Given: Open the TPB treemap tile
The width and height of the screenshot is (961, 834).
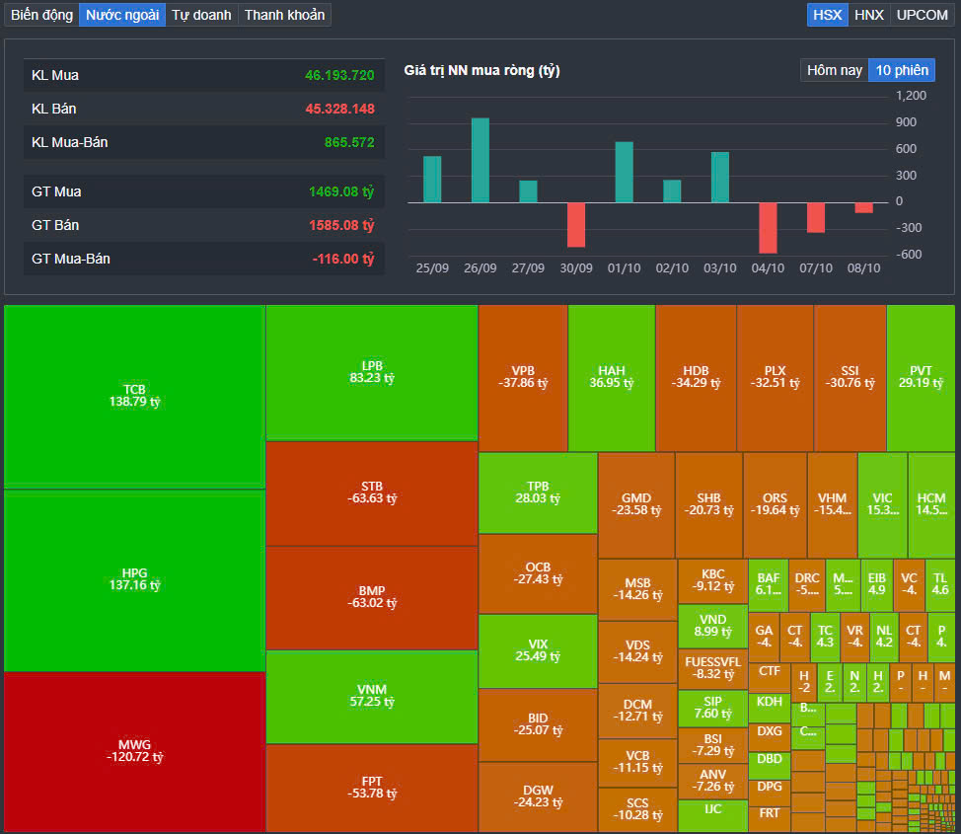Looking at the screenshot, I should coord(538,493).
